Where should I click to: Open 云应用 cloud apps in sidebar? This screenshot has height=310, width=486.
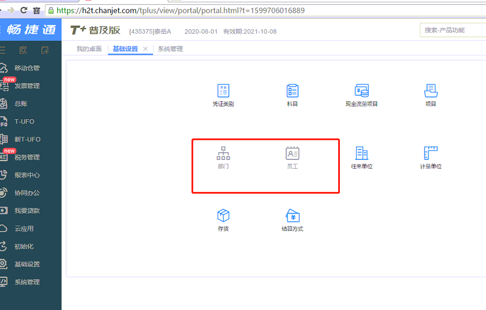pyautogui.click(x=24, y=229)
